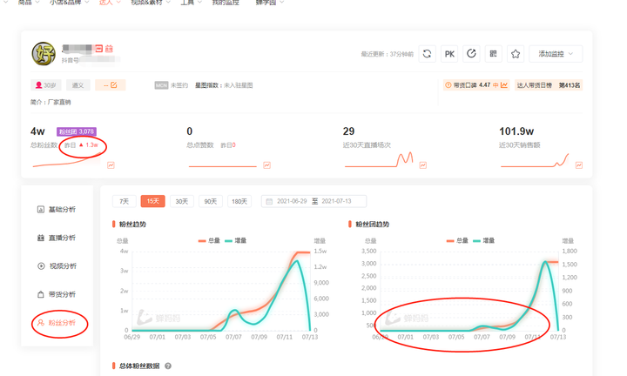Open 30-day sales trend chart icon

point(578,165)
